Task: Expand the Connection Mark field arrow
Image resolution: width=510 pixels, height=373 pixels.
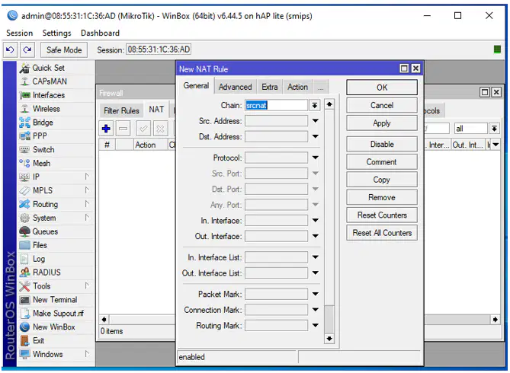Action: 315,310
